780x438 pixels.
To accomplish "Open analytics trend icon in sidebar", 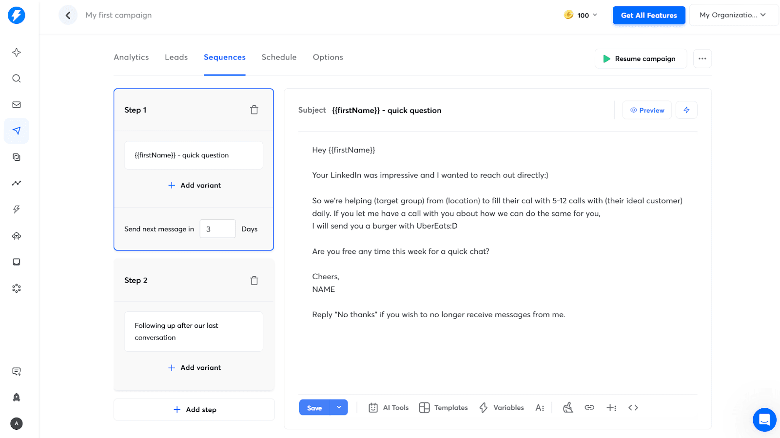I will pyautogui.click(x=17, y=183).
